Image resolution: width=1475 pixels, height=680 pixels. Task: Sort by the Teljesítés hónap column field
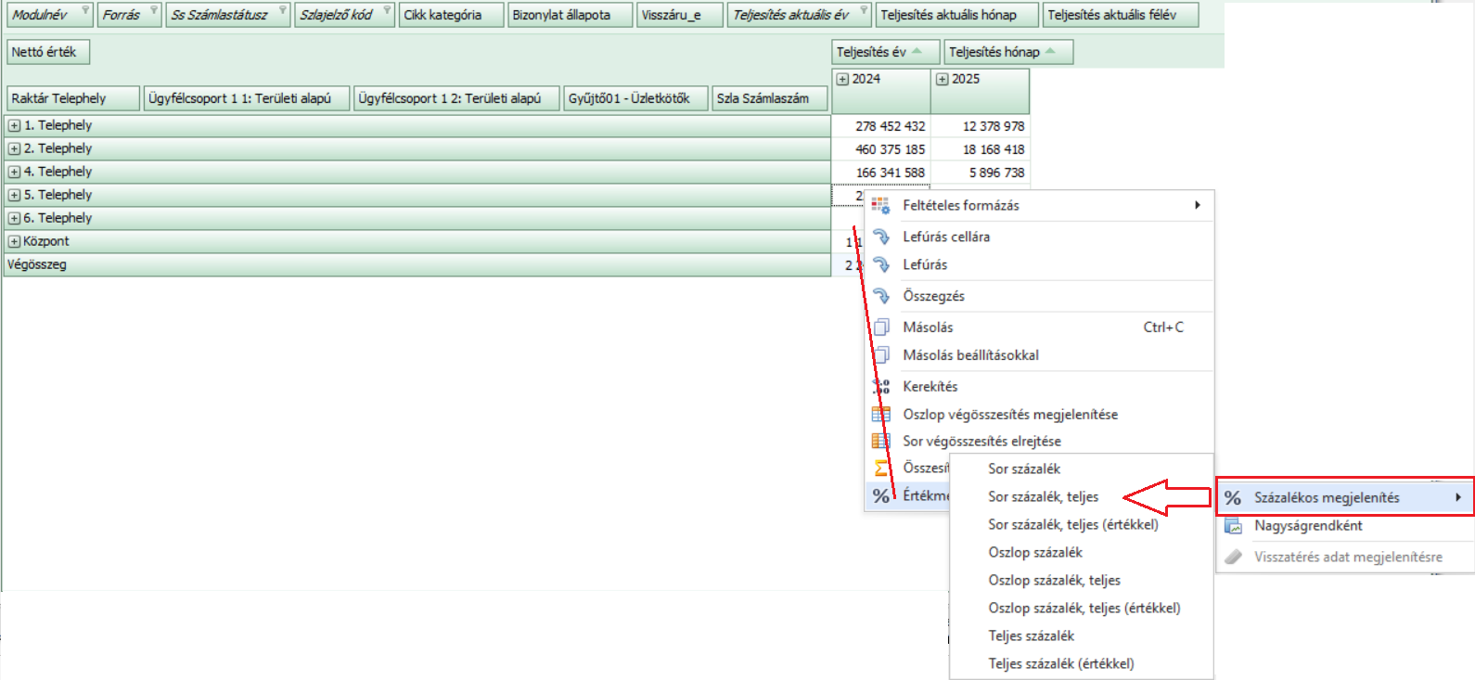tap(1007, 52)
